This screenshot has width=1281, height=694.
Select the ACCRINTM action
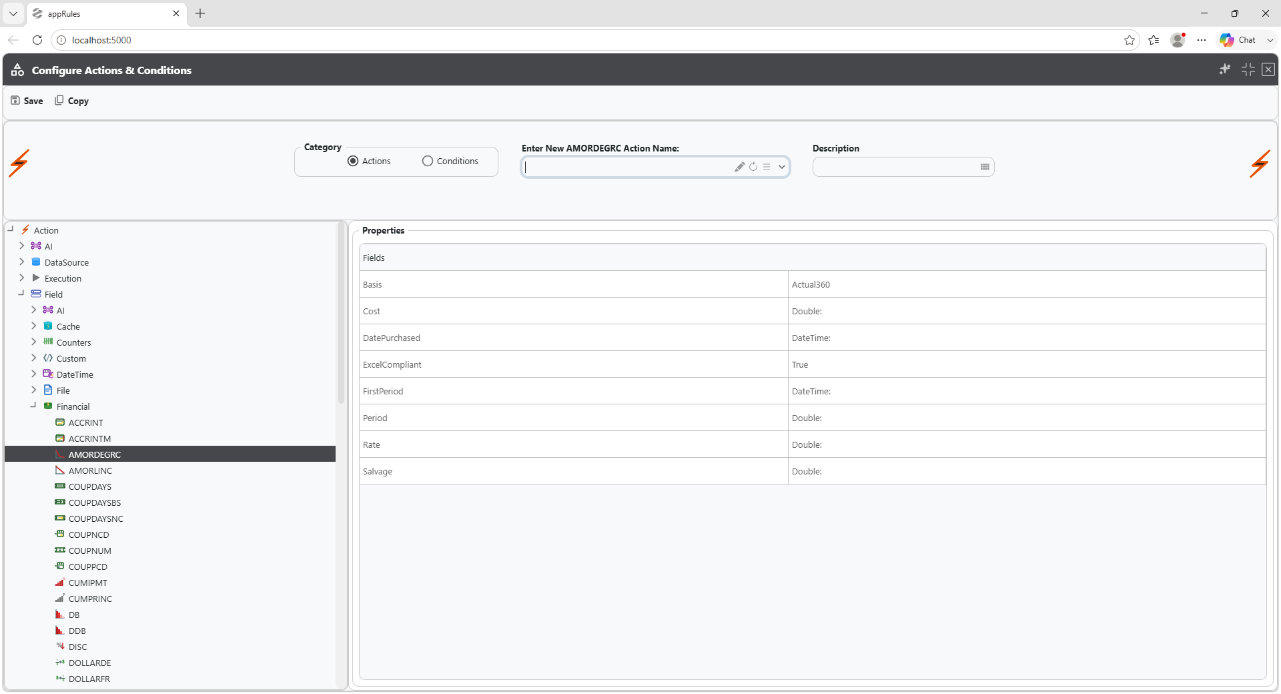click(89, 438)
